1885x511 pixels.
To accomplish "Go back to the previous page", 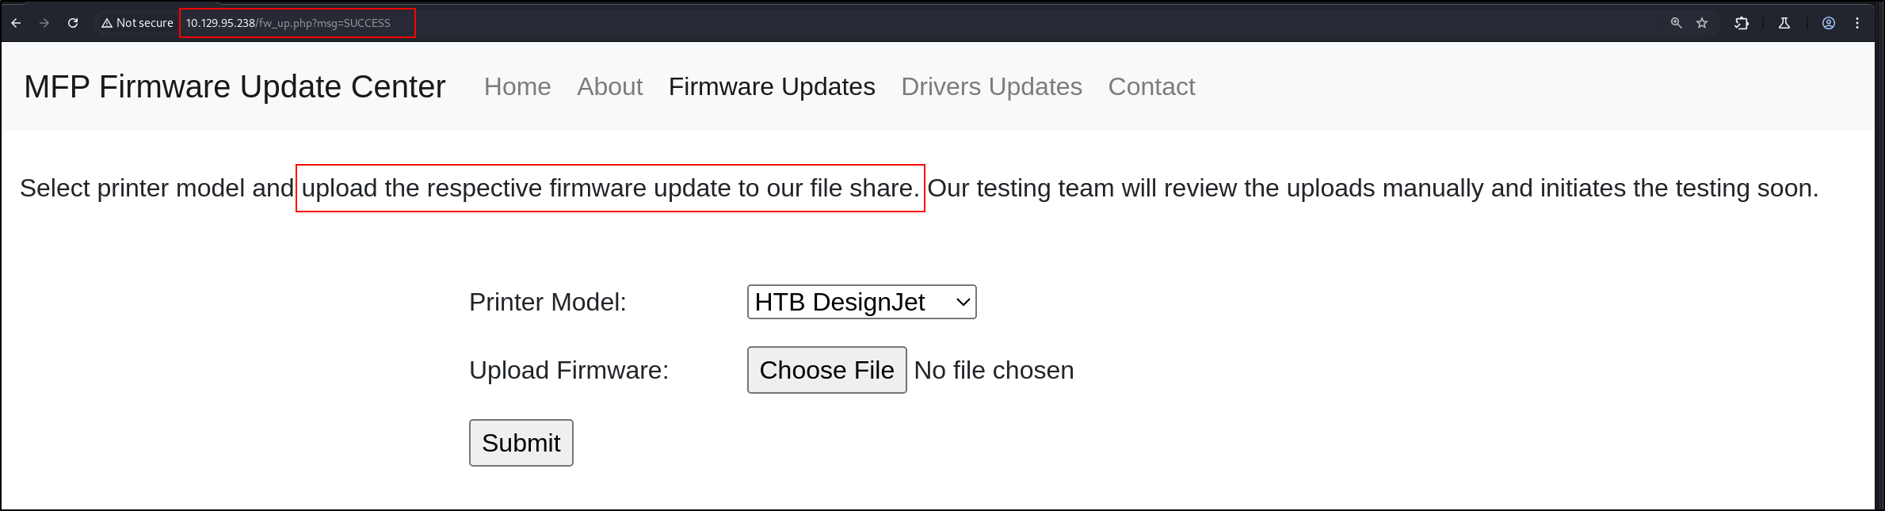I will [16, 23].
